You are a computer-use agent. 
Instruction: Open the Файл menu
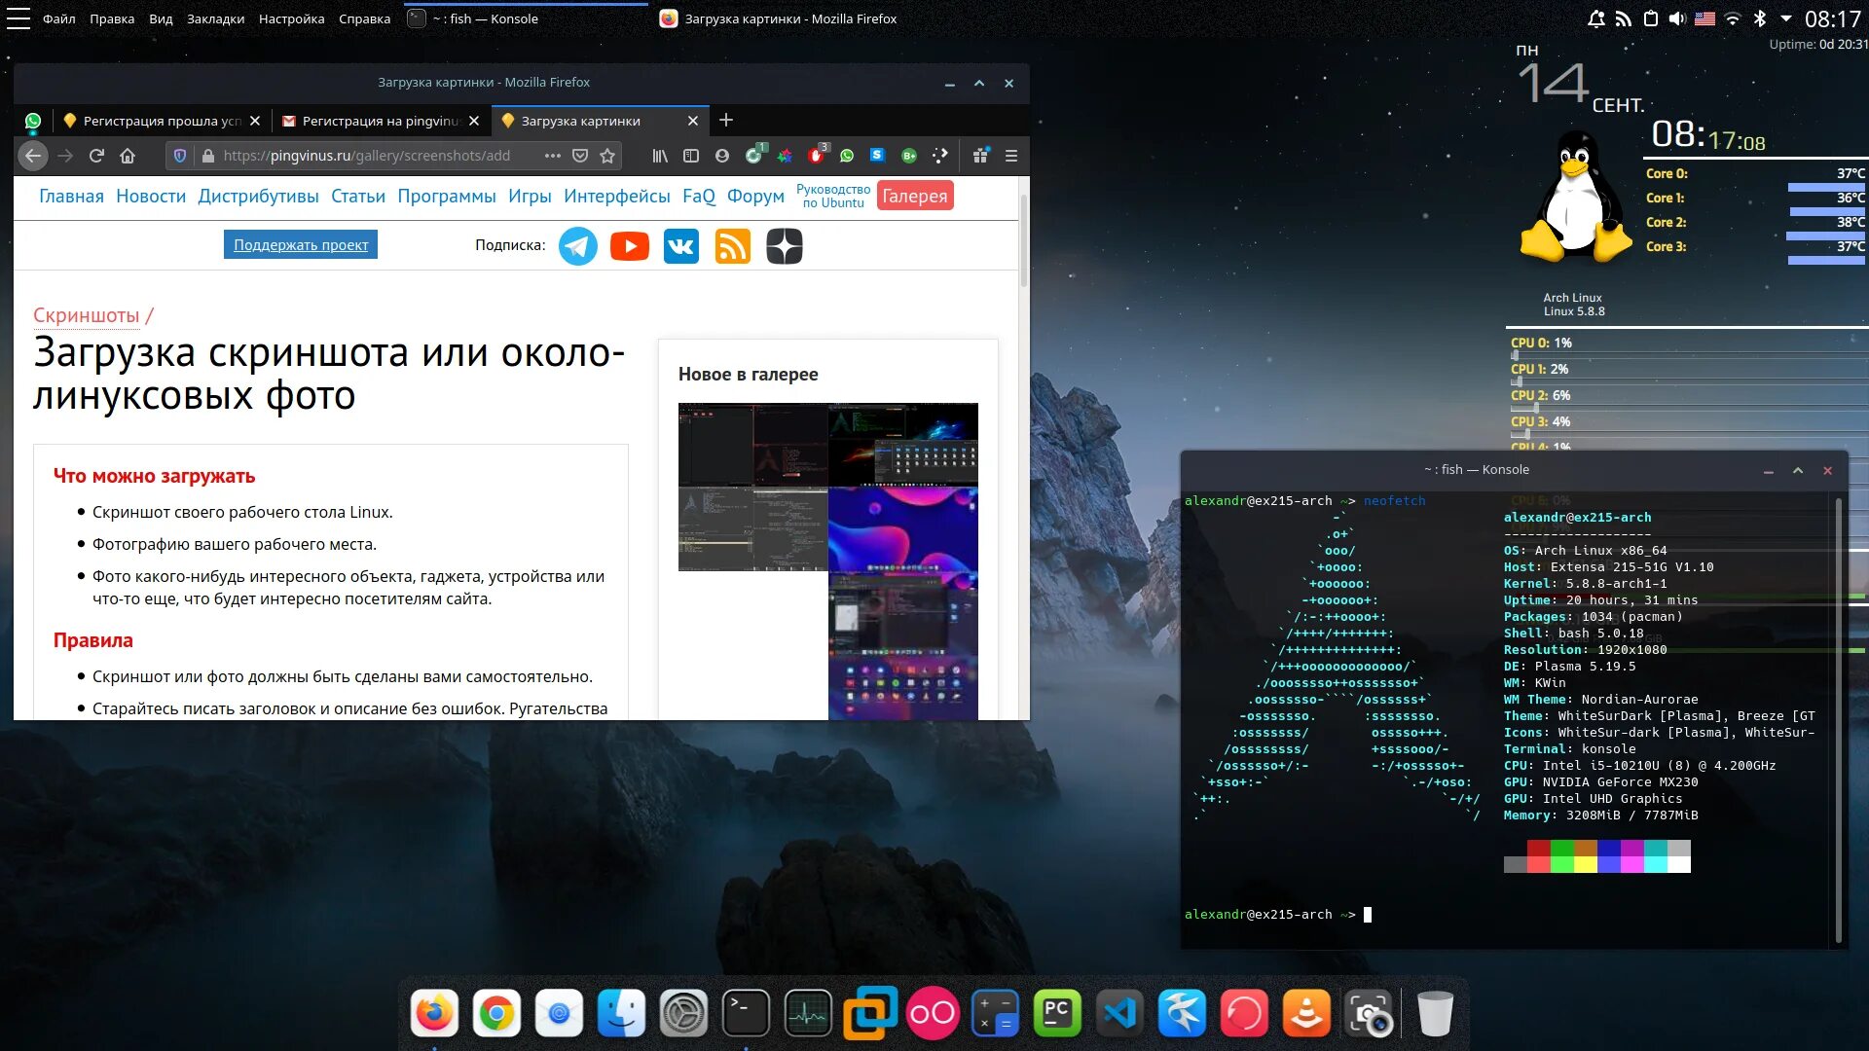pos(58,18)
